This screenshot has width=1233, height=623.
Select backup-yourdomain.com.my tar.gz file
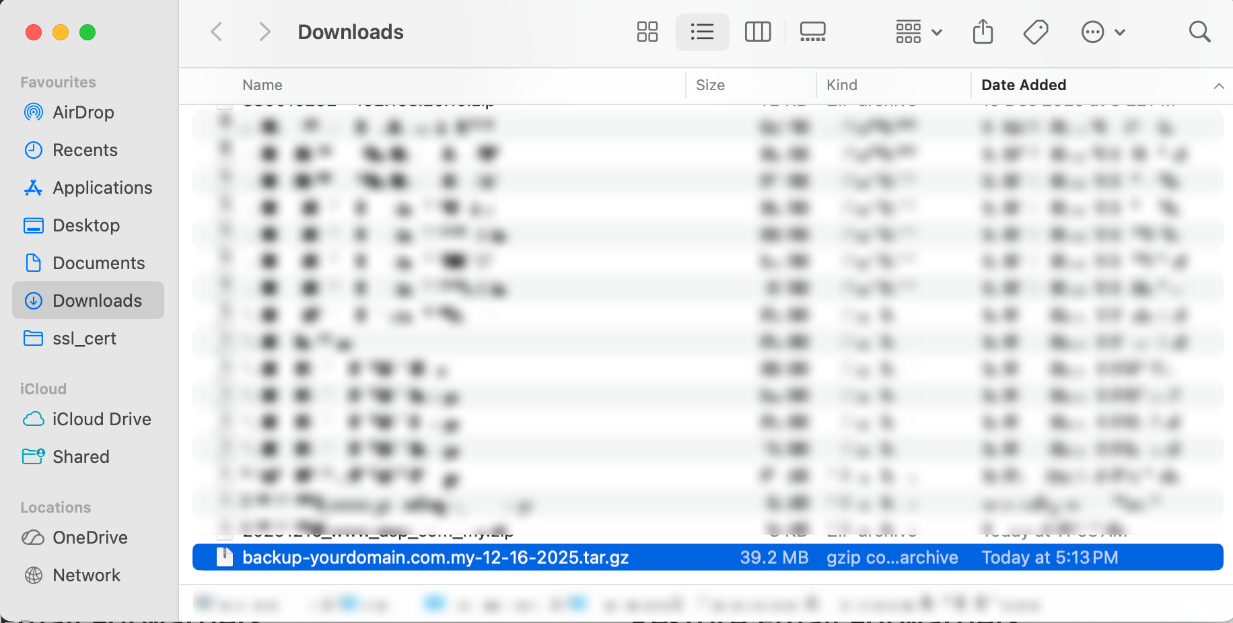435,558
